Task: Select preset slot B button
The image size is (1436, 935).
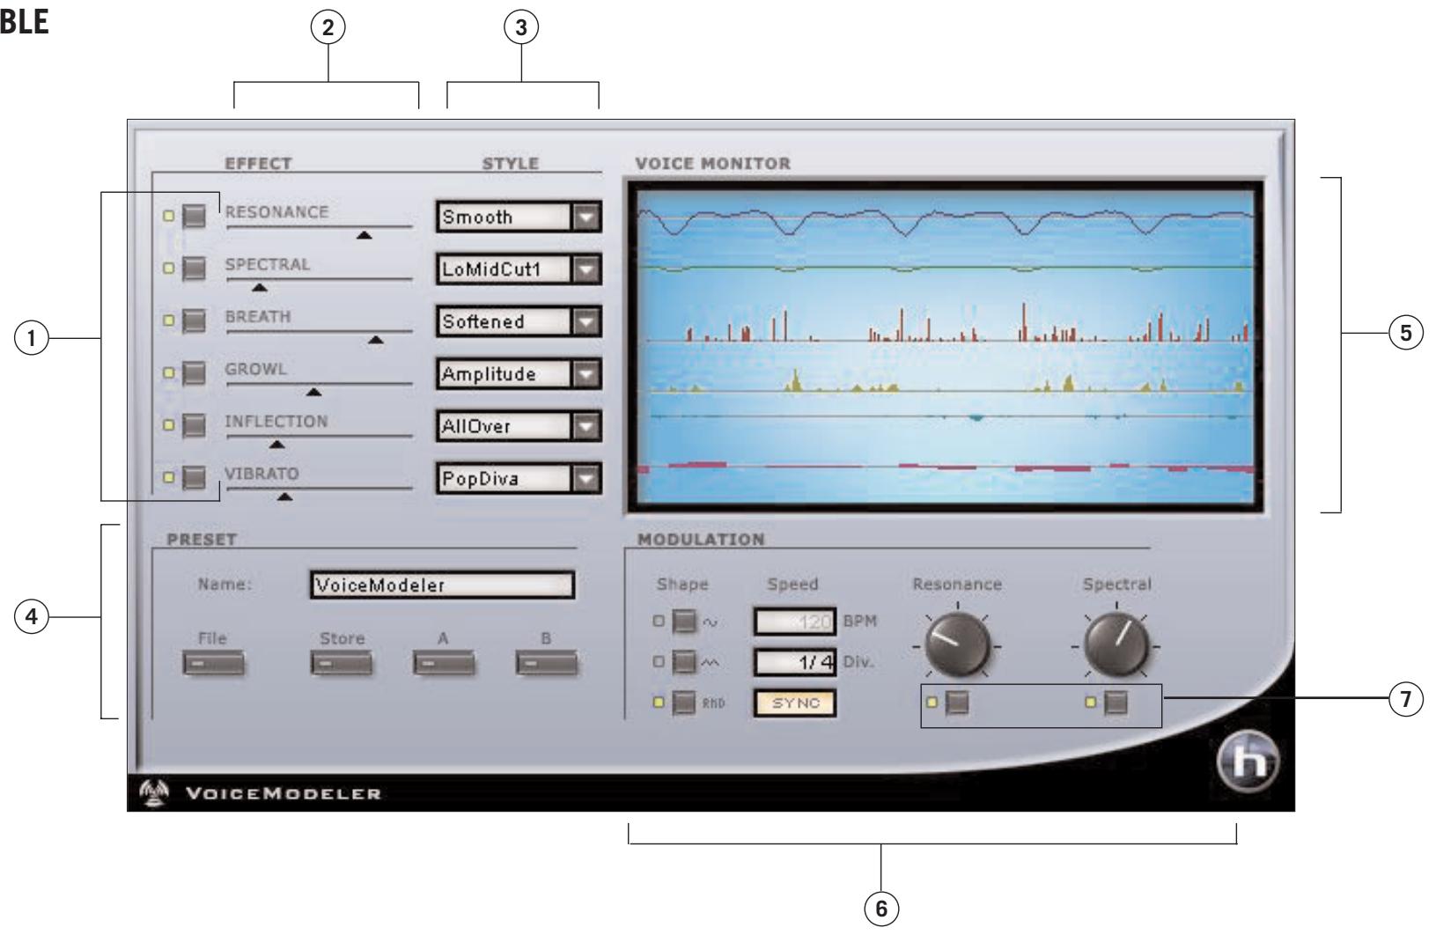Action: point(547,664)
